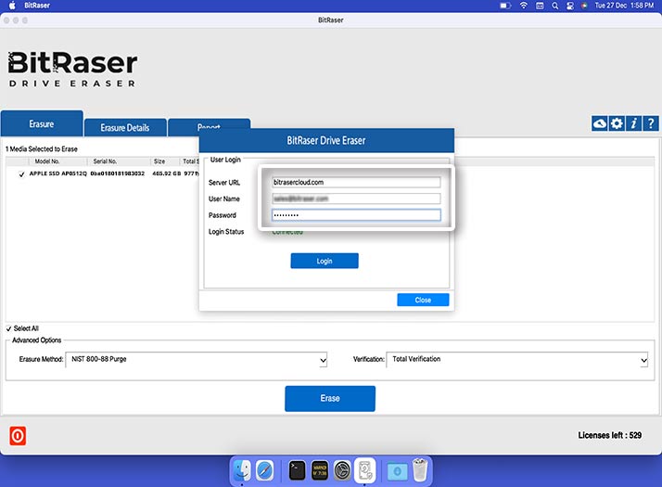Open System Preferences in the dock
Viewport: 662px width, 487px height.
pos(342,470)
